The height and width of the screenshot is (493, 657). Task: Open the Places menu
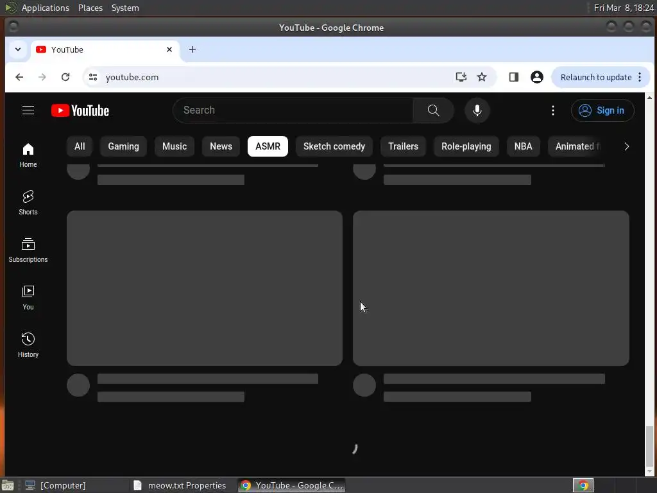pyautogui.click(x=90, y=8)
